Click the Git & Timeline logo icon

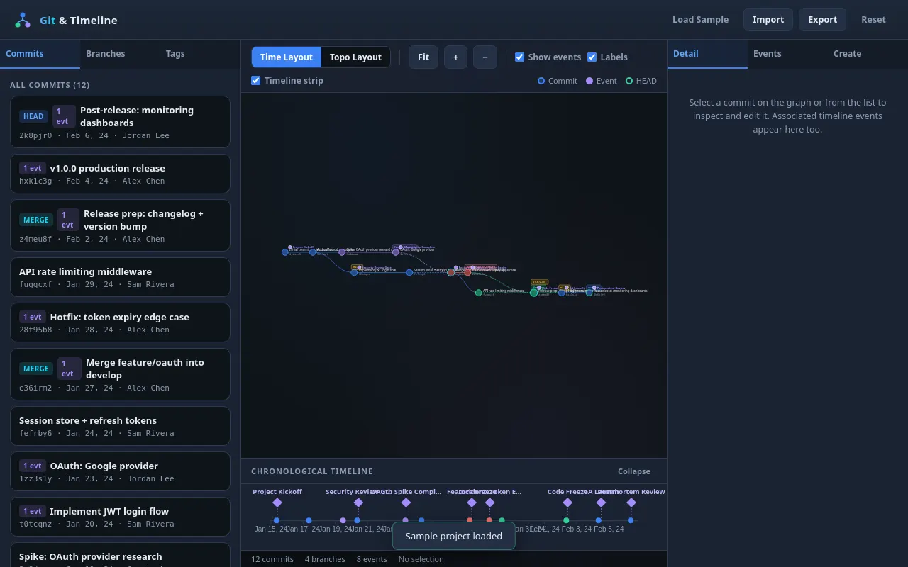tap(23, 20)
